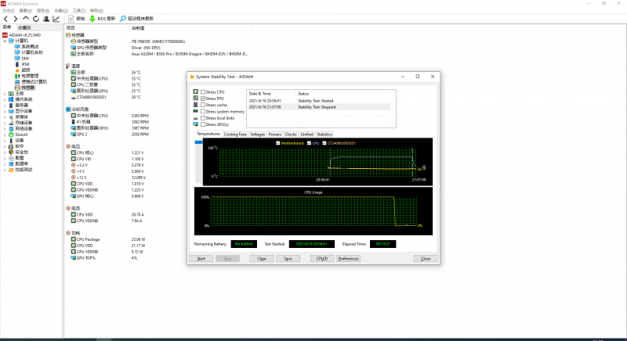
Task: Click the line graph toolbar icon
Action: click(56, 19)
